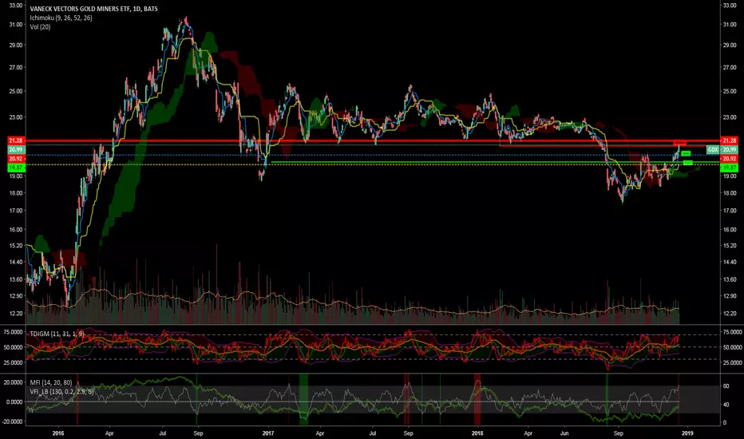This screenshot has width=744, height=439.
Task: Click 12.20 on the right price scale
Action: click(730, 313)
